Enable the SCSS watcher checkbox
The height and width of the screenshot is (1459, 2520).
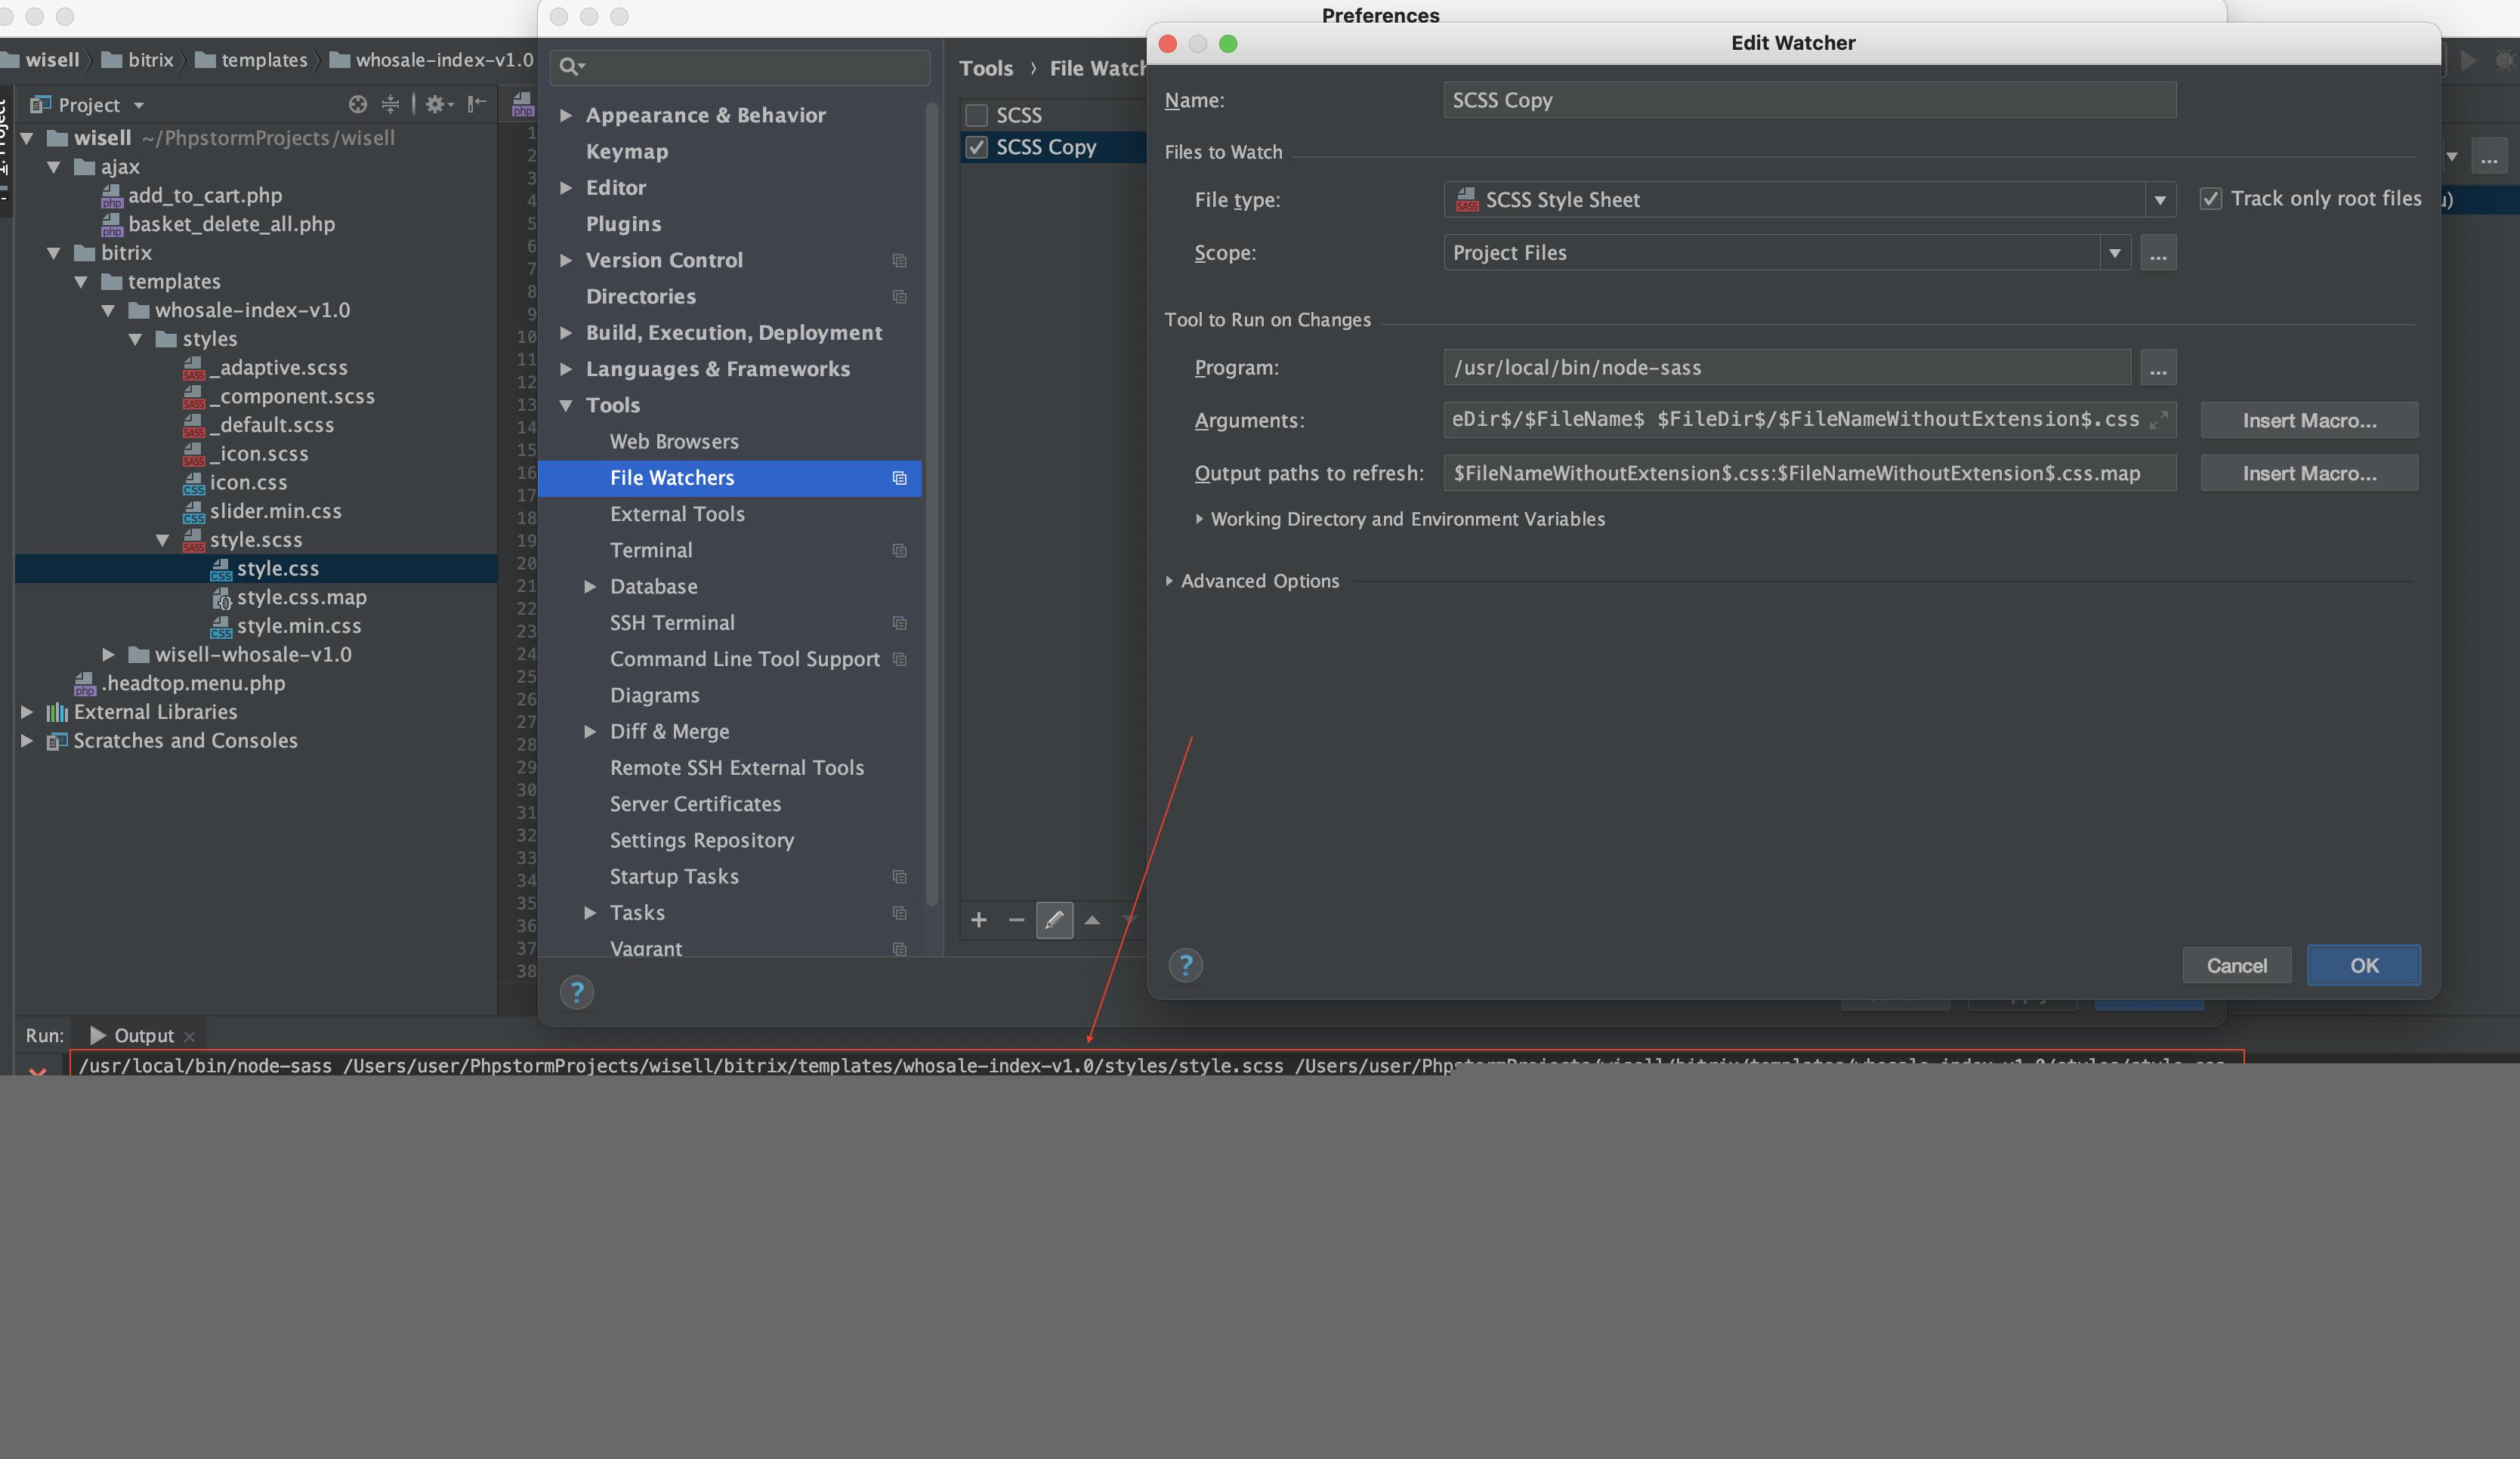[x=976, y=115]
